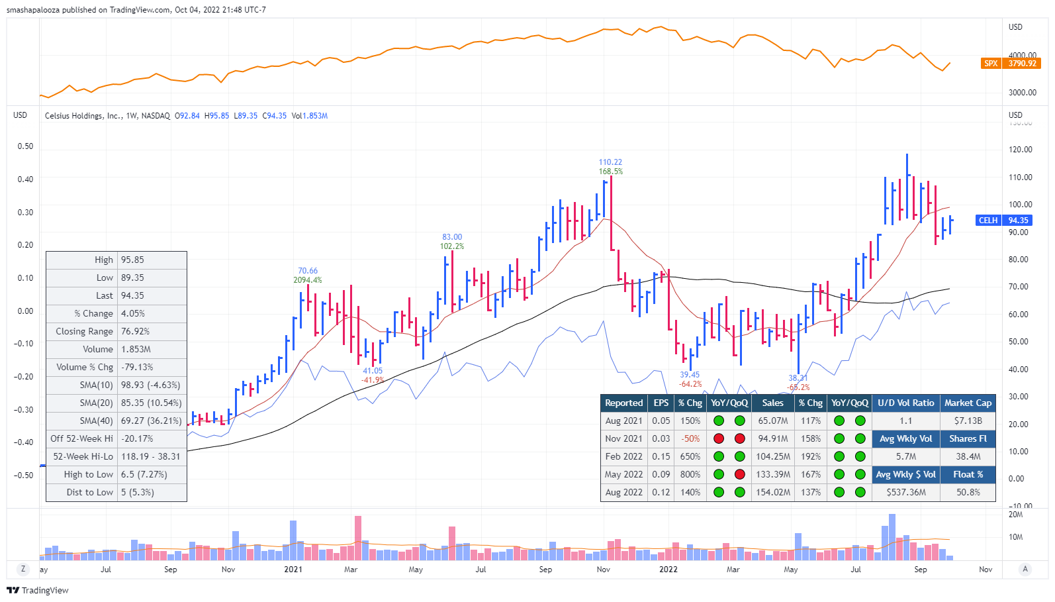Click the Float % header cell
This screenshot has width=1055, height=602.
pyautogui.click(x=968, y=474)
